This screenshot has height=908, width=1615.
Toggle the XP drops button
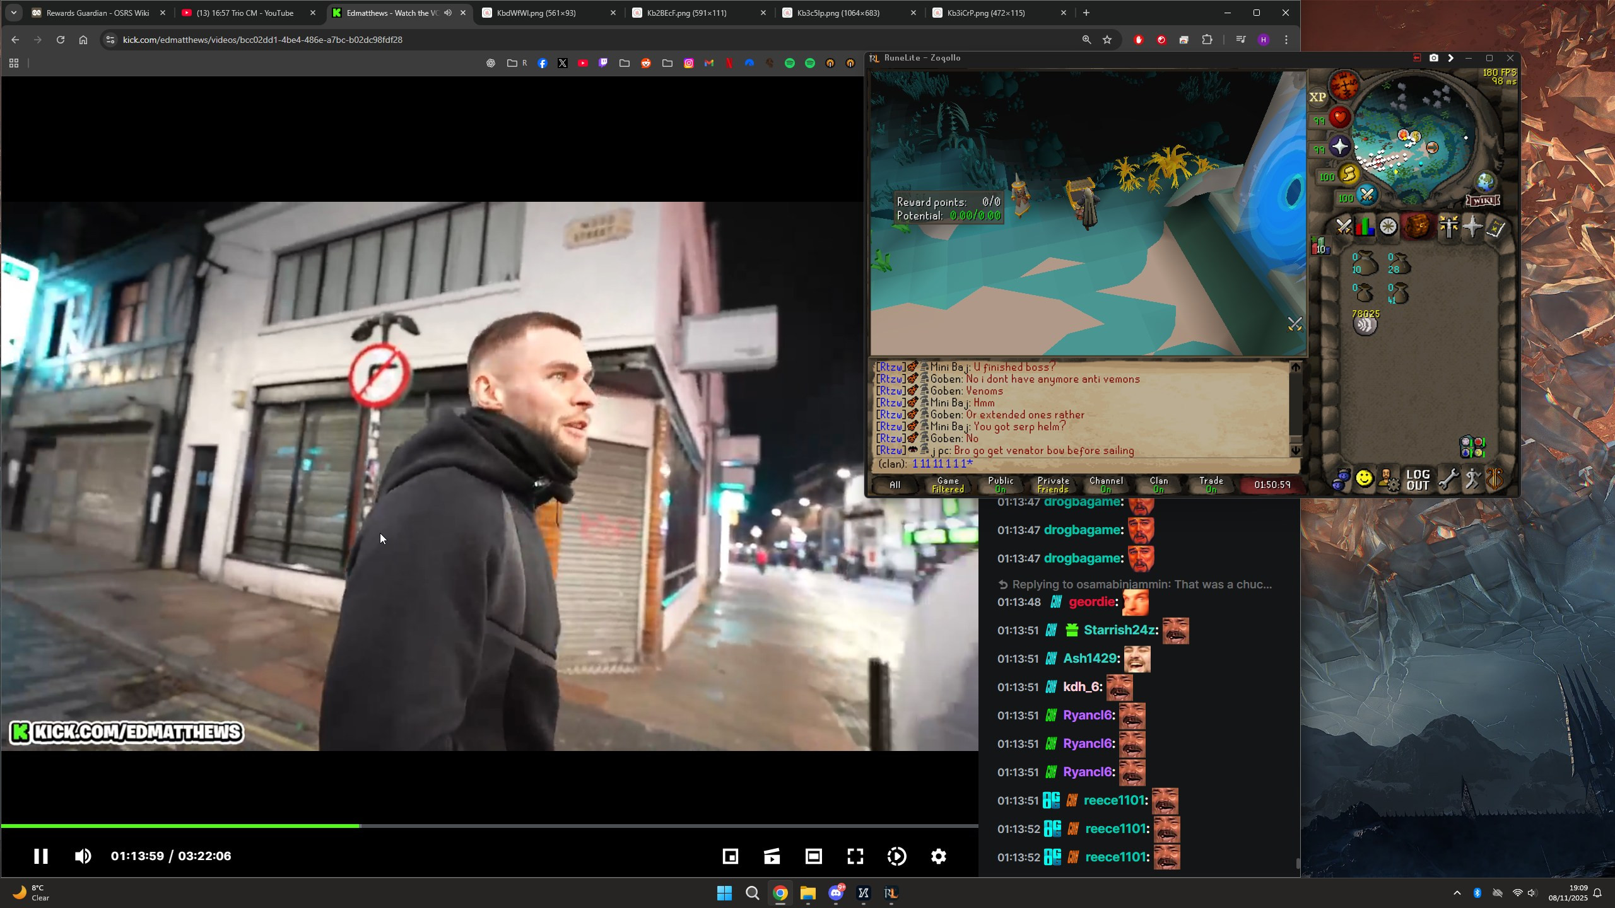pos(1317,97)
